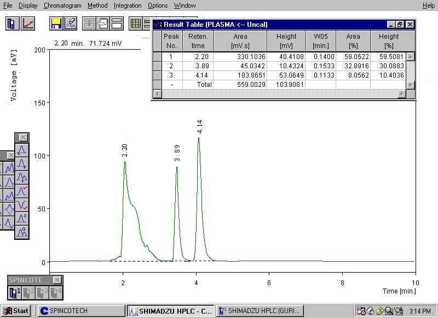The height and width of the screenshot is (318, 438).
Task: Open the Method menu
Action: pyautogui.click(x=97, y=5)
